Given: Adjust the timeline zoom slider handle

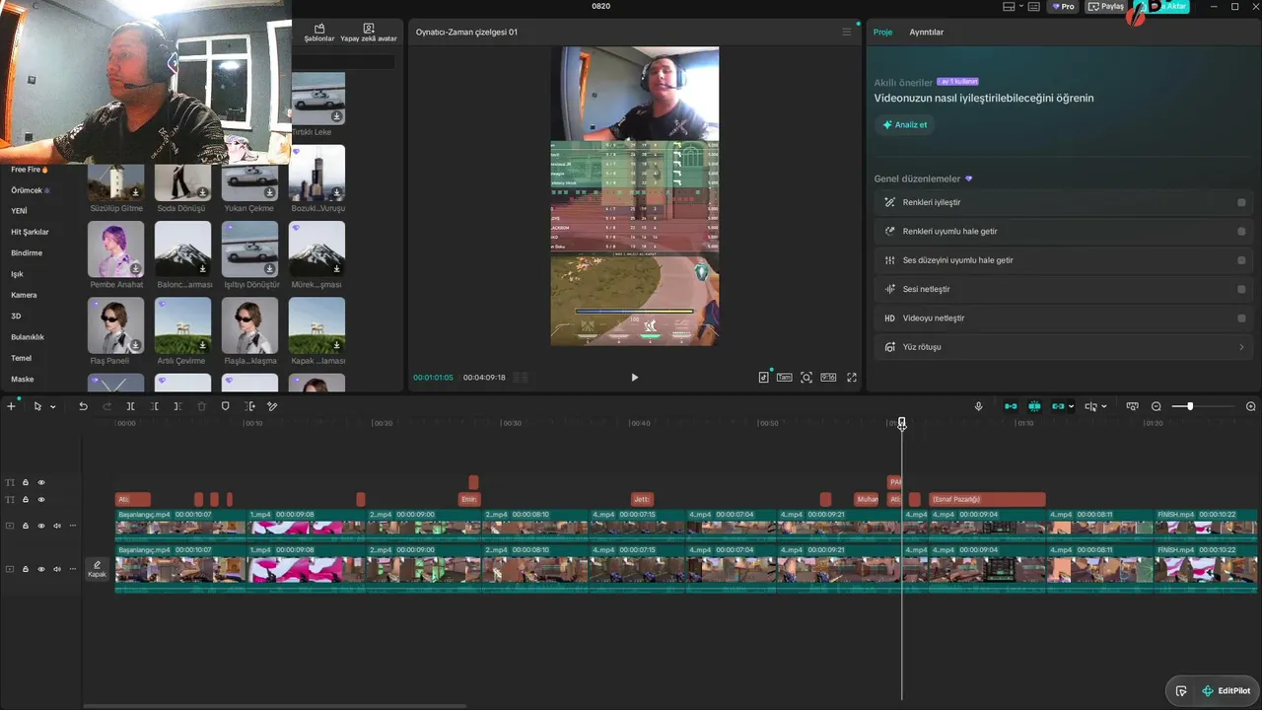Looking at the screenshot, I should pos(1190,406).
